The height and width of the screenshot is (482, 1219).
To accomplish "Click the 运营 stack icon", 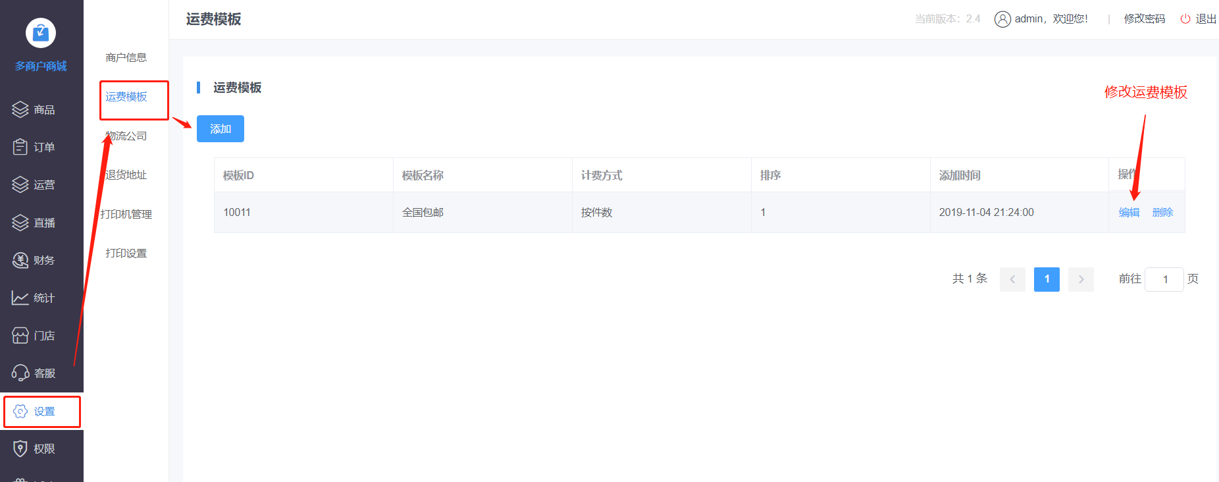I will [x=20, y=184].
